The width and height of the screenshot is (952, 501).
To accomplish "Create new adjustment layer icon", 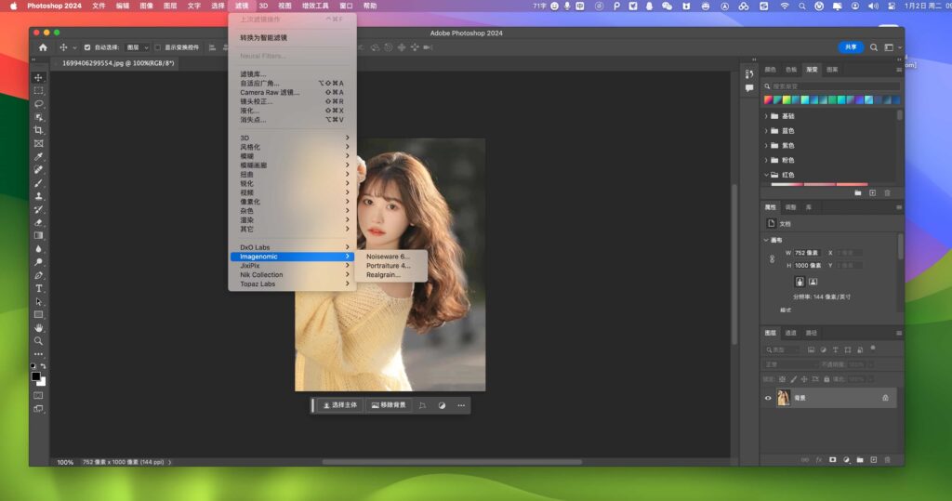I will click(x=846, y=460).
